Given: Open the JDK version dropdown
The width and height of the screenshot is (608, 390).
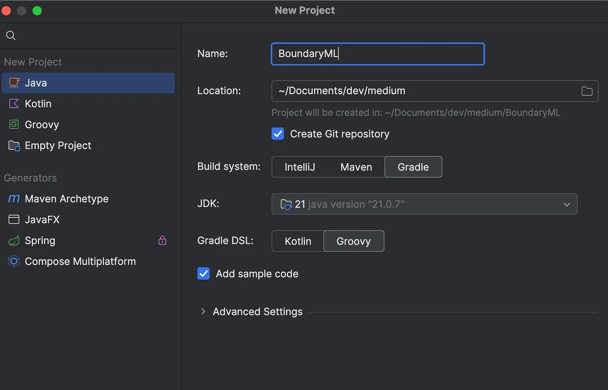Looking at the screenshot, I should [424, 204].
